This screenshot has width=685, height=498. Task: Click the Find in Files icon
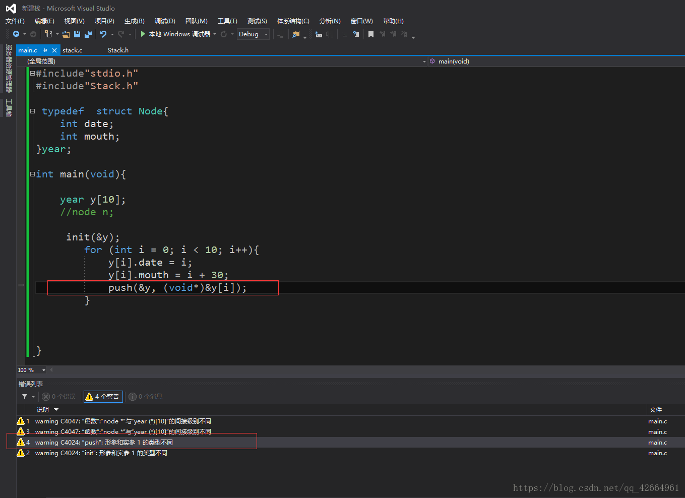tap(296, 34)
